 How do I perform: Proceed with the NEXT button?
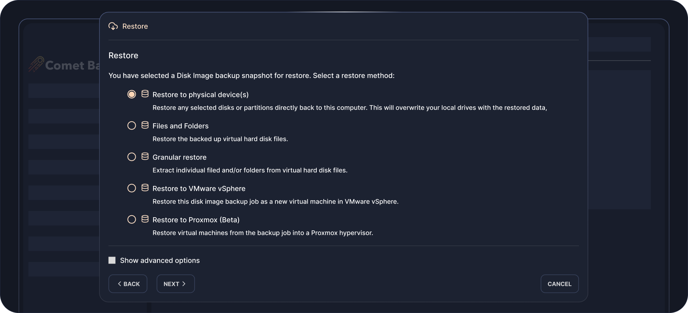pos(175,284)
